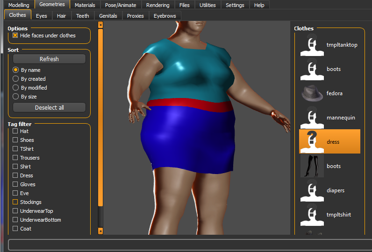Switch to the Hair sub-tab
This screenshot has width=372, height=252.
61,16
